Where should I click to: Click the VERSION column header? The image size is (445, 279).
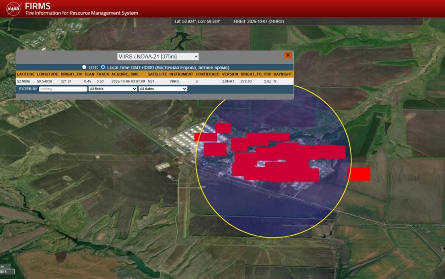pyautogui.click(x=230, y=74)
